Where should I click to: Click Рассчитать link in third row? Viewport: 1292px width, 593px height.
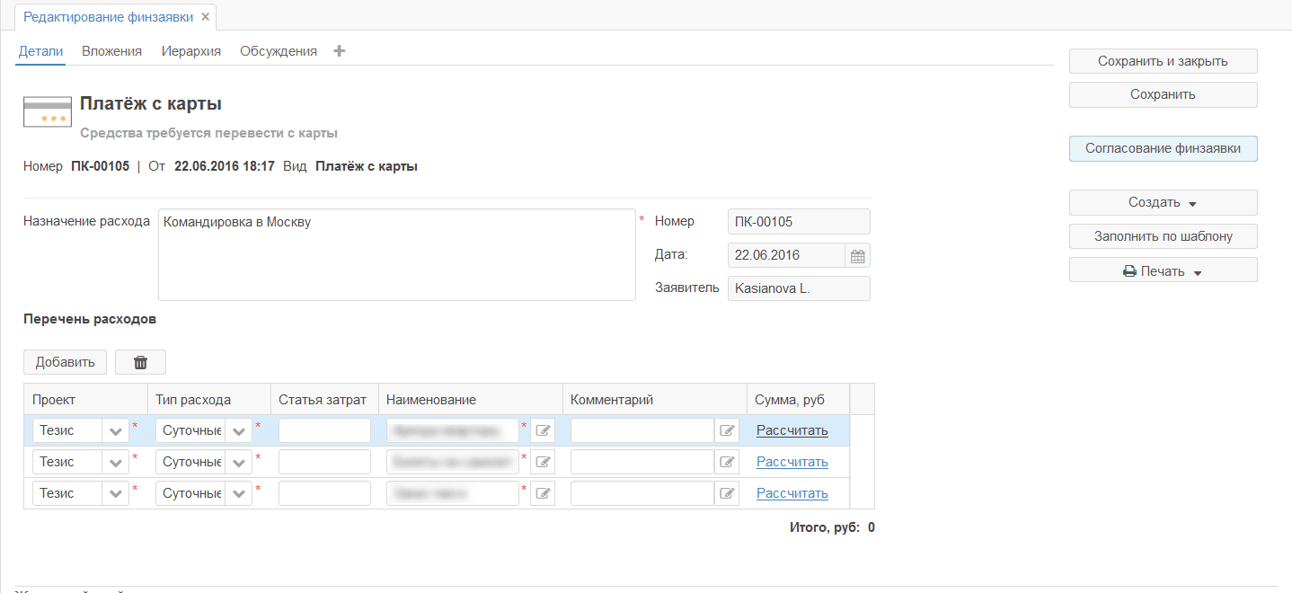click(x=792, y=493)
